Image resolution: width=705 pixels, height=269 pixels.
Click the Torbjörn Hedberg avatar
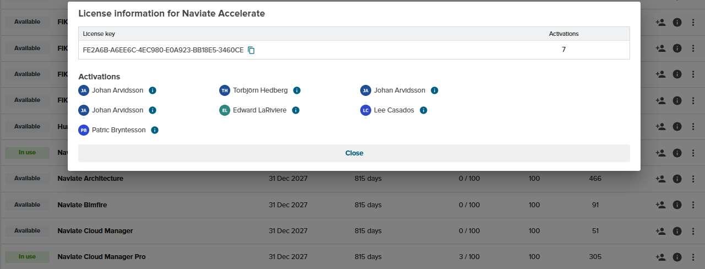click(224, 90)
